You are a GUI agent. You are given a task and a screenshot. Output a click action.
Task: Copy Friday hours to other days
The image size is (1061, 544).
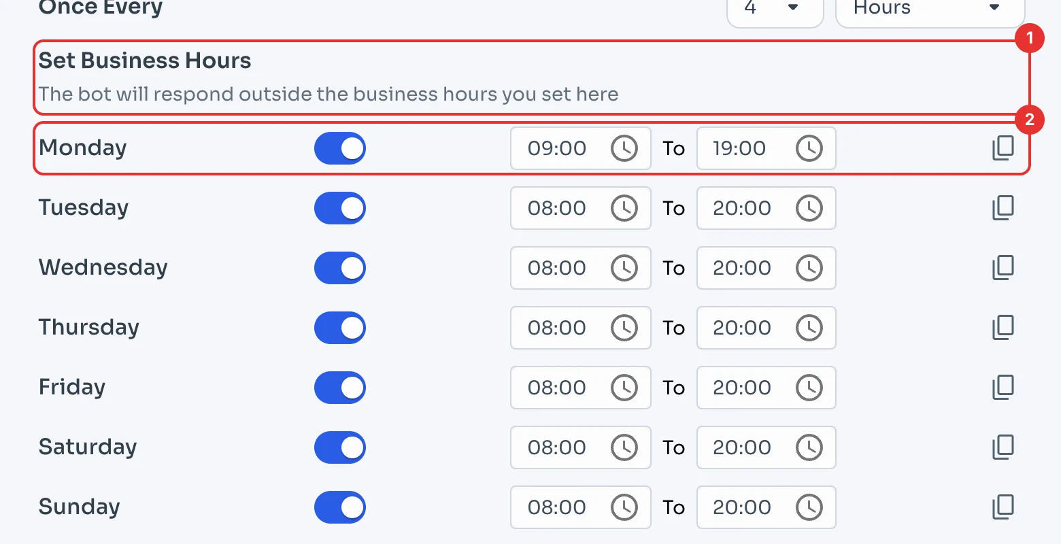[x=1003, y=388]
